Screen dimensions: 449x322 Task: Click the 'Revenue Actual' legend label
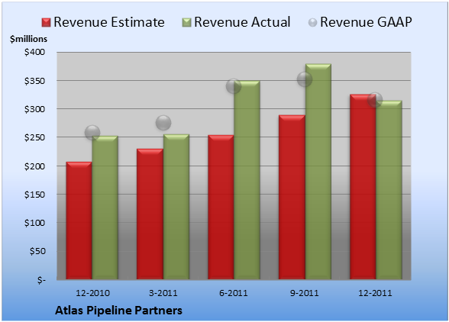242,22
